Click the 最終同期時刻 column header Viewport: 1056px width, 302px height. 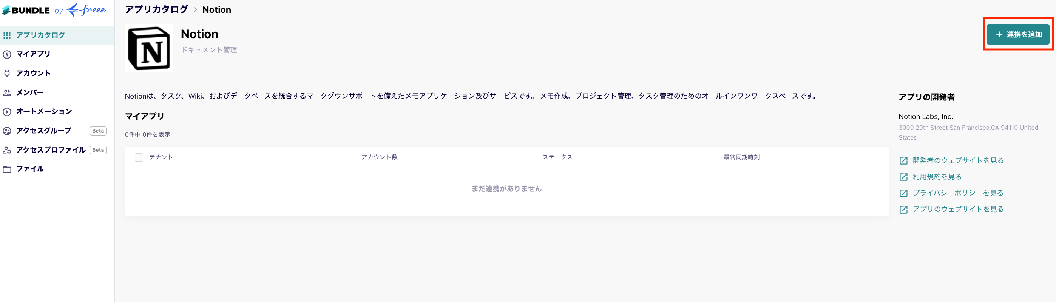point(741,157)
